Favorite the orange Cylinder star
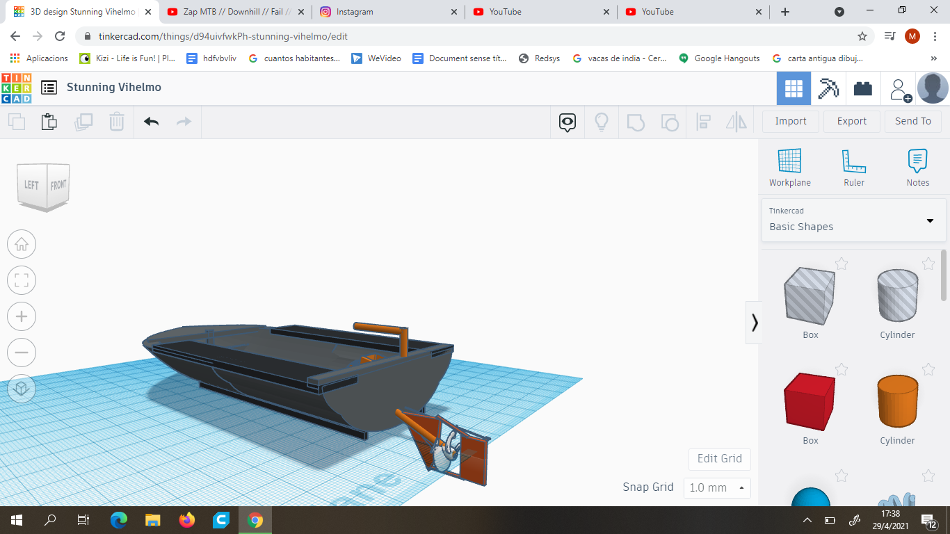 click(x=928, y=369)
